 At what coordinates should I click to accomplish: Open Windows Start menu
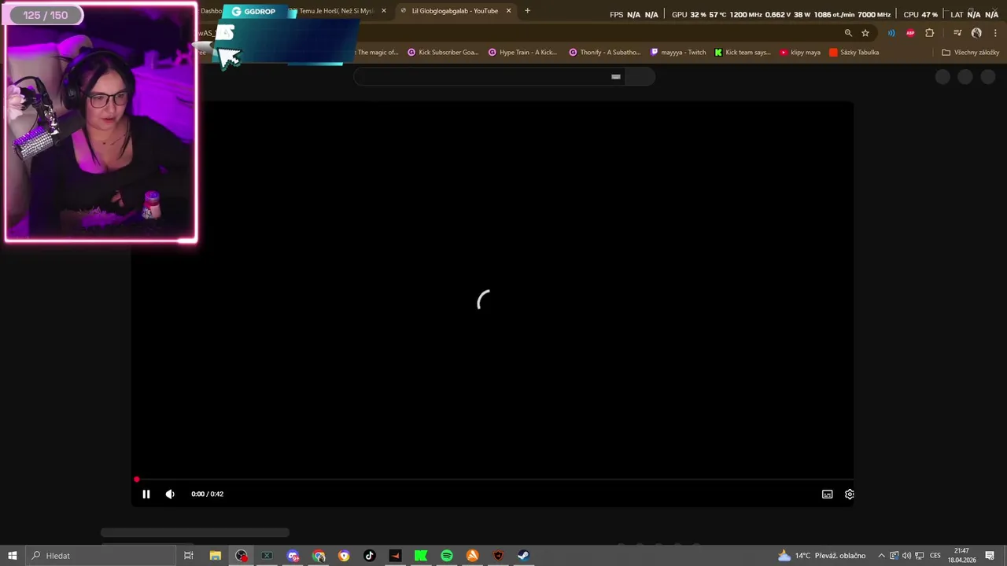[12, 555]
